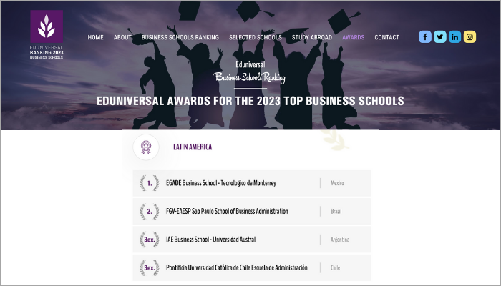Open Business Schools Ranking menu
The width and height of the screenshot is (501, 286).
pyautogui.click(x=180, y=37)
